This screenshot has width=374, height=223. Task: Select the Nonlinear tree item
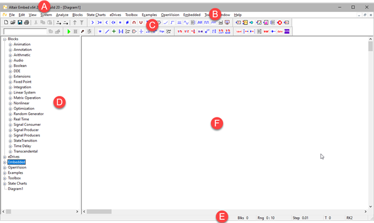22,103
